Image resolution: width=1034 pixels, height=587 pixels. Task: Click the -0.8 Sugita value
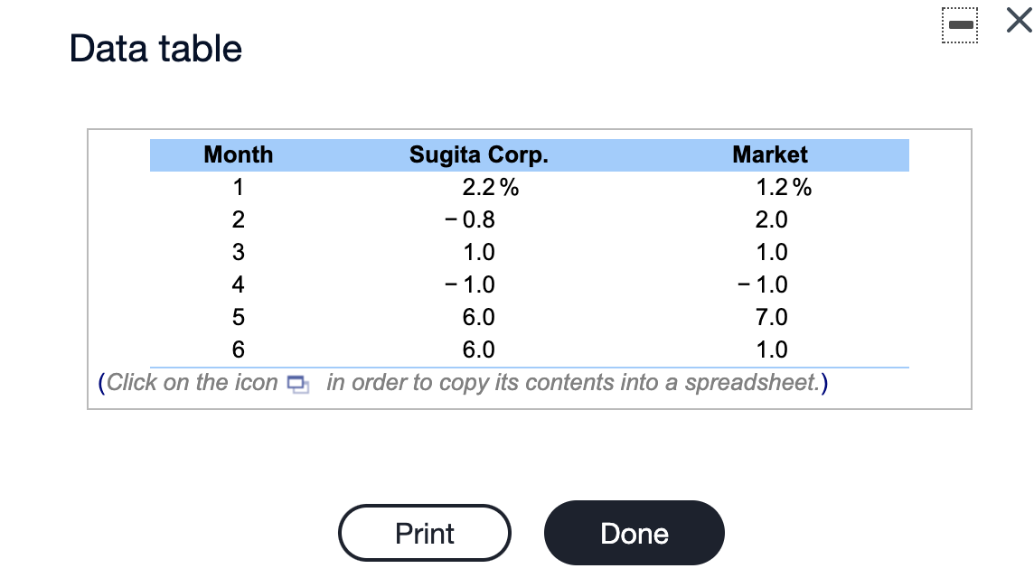(x=476, y=219)
